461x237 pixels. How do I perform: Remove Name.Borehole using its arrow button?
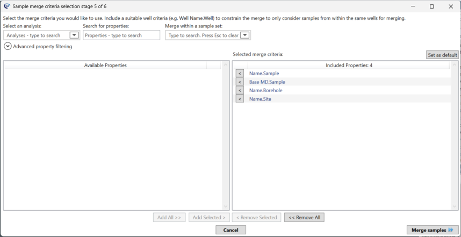pos(240,91)
